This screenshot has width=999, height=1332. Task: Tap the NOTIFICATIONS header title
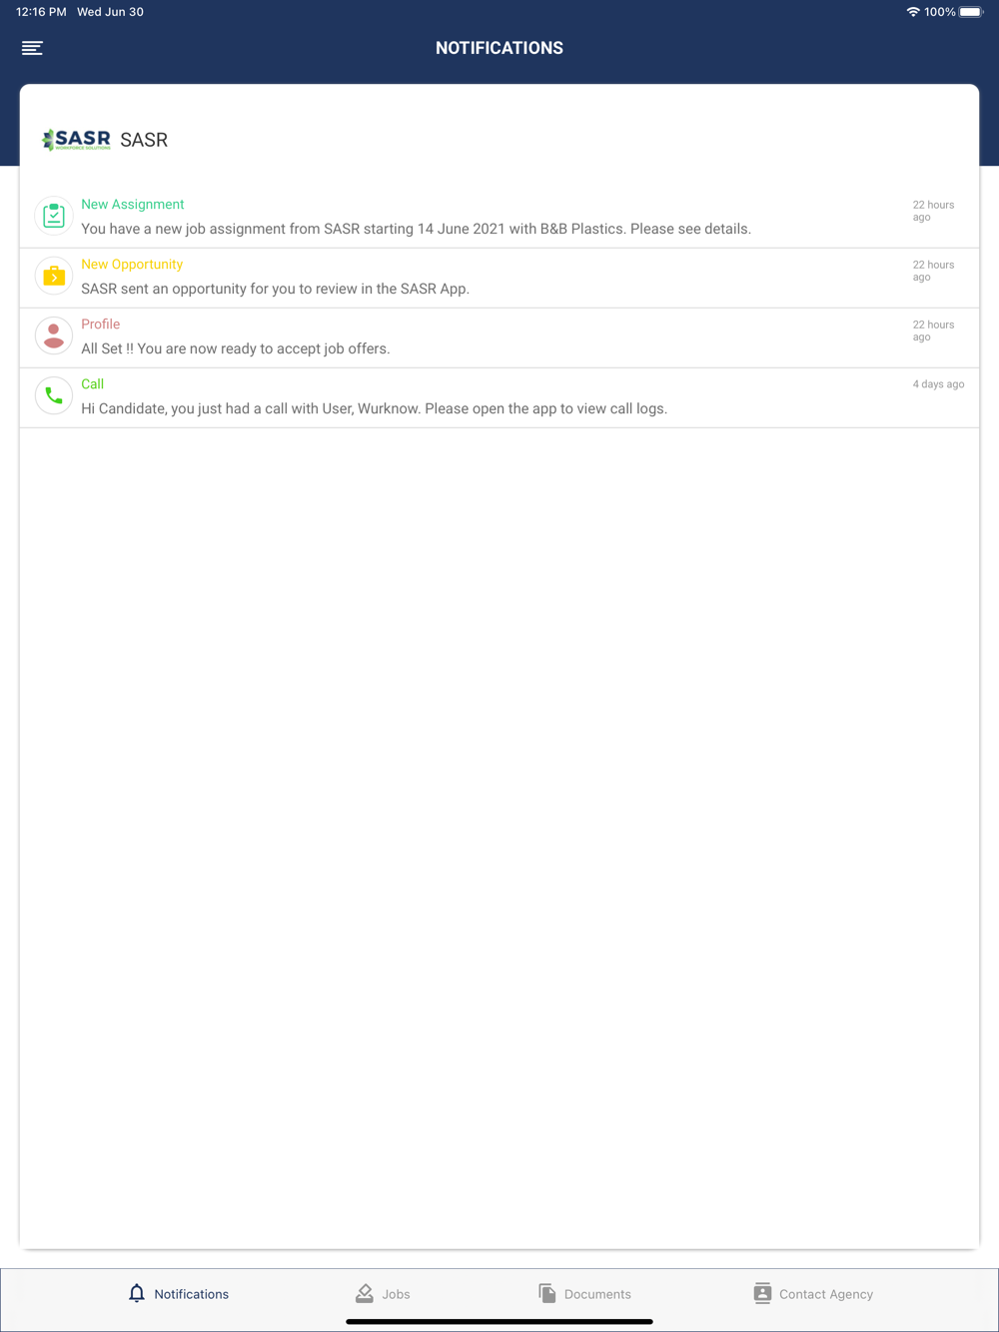[499, 48]
